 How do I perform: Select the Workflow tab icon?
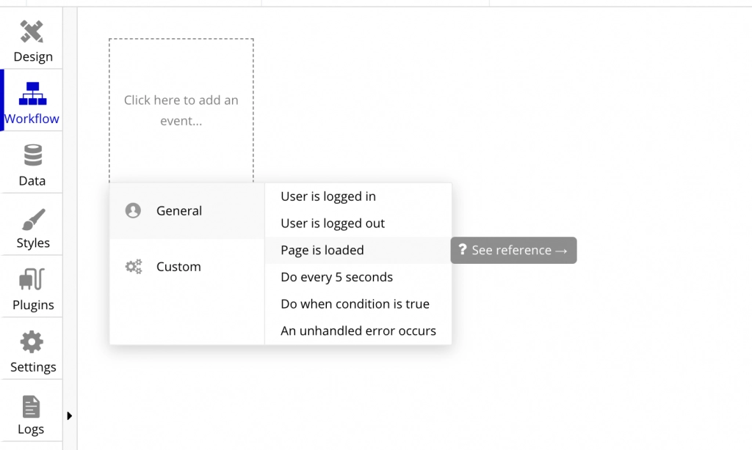pos(32,94)
